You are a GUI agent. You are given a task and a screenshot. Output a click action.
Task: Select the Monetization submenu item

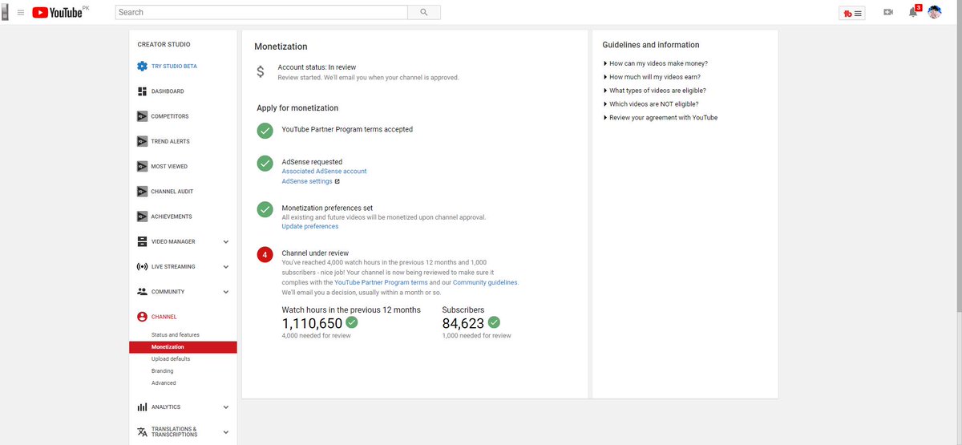click(x=183, y=347)
